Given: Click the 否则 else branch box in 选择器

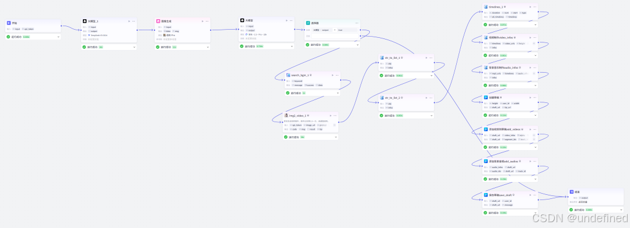Looking at the screenshot, I should coord(335,36).
